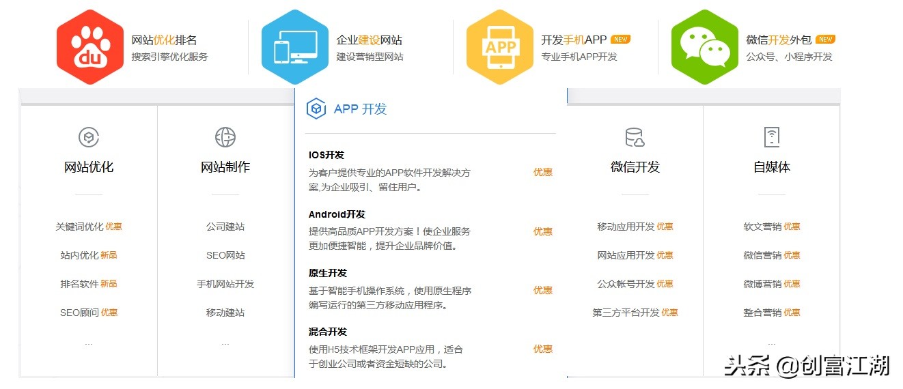Viewport: 903px width, 389px height.
Task: Expand more items under 网站优化 ellipsis
Action: click(89, 343)
